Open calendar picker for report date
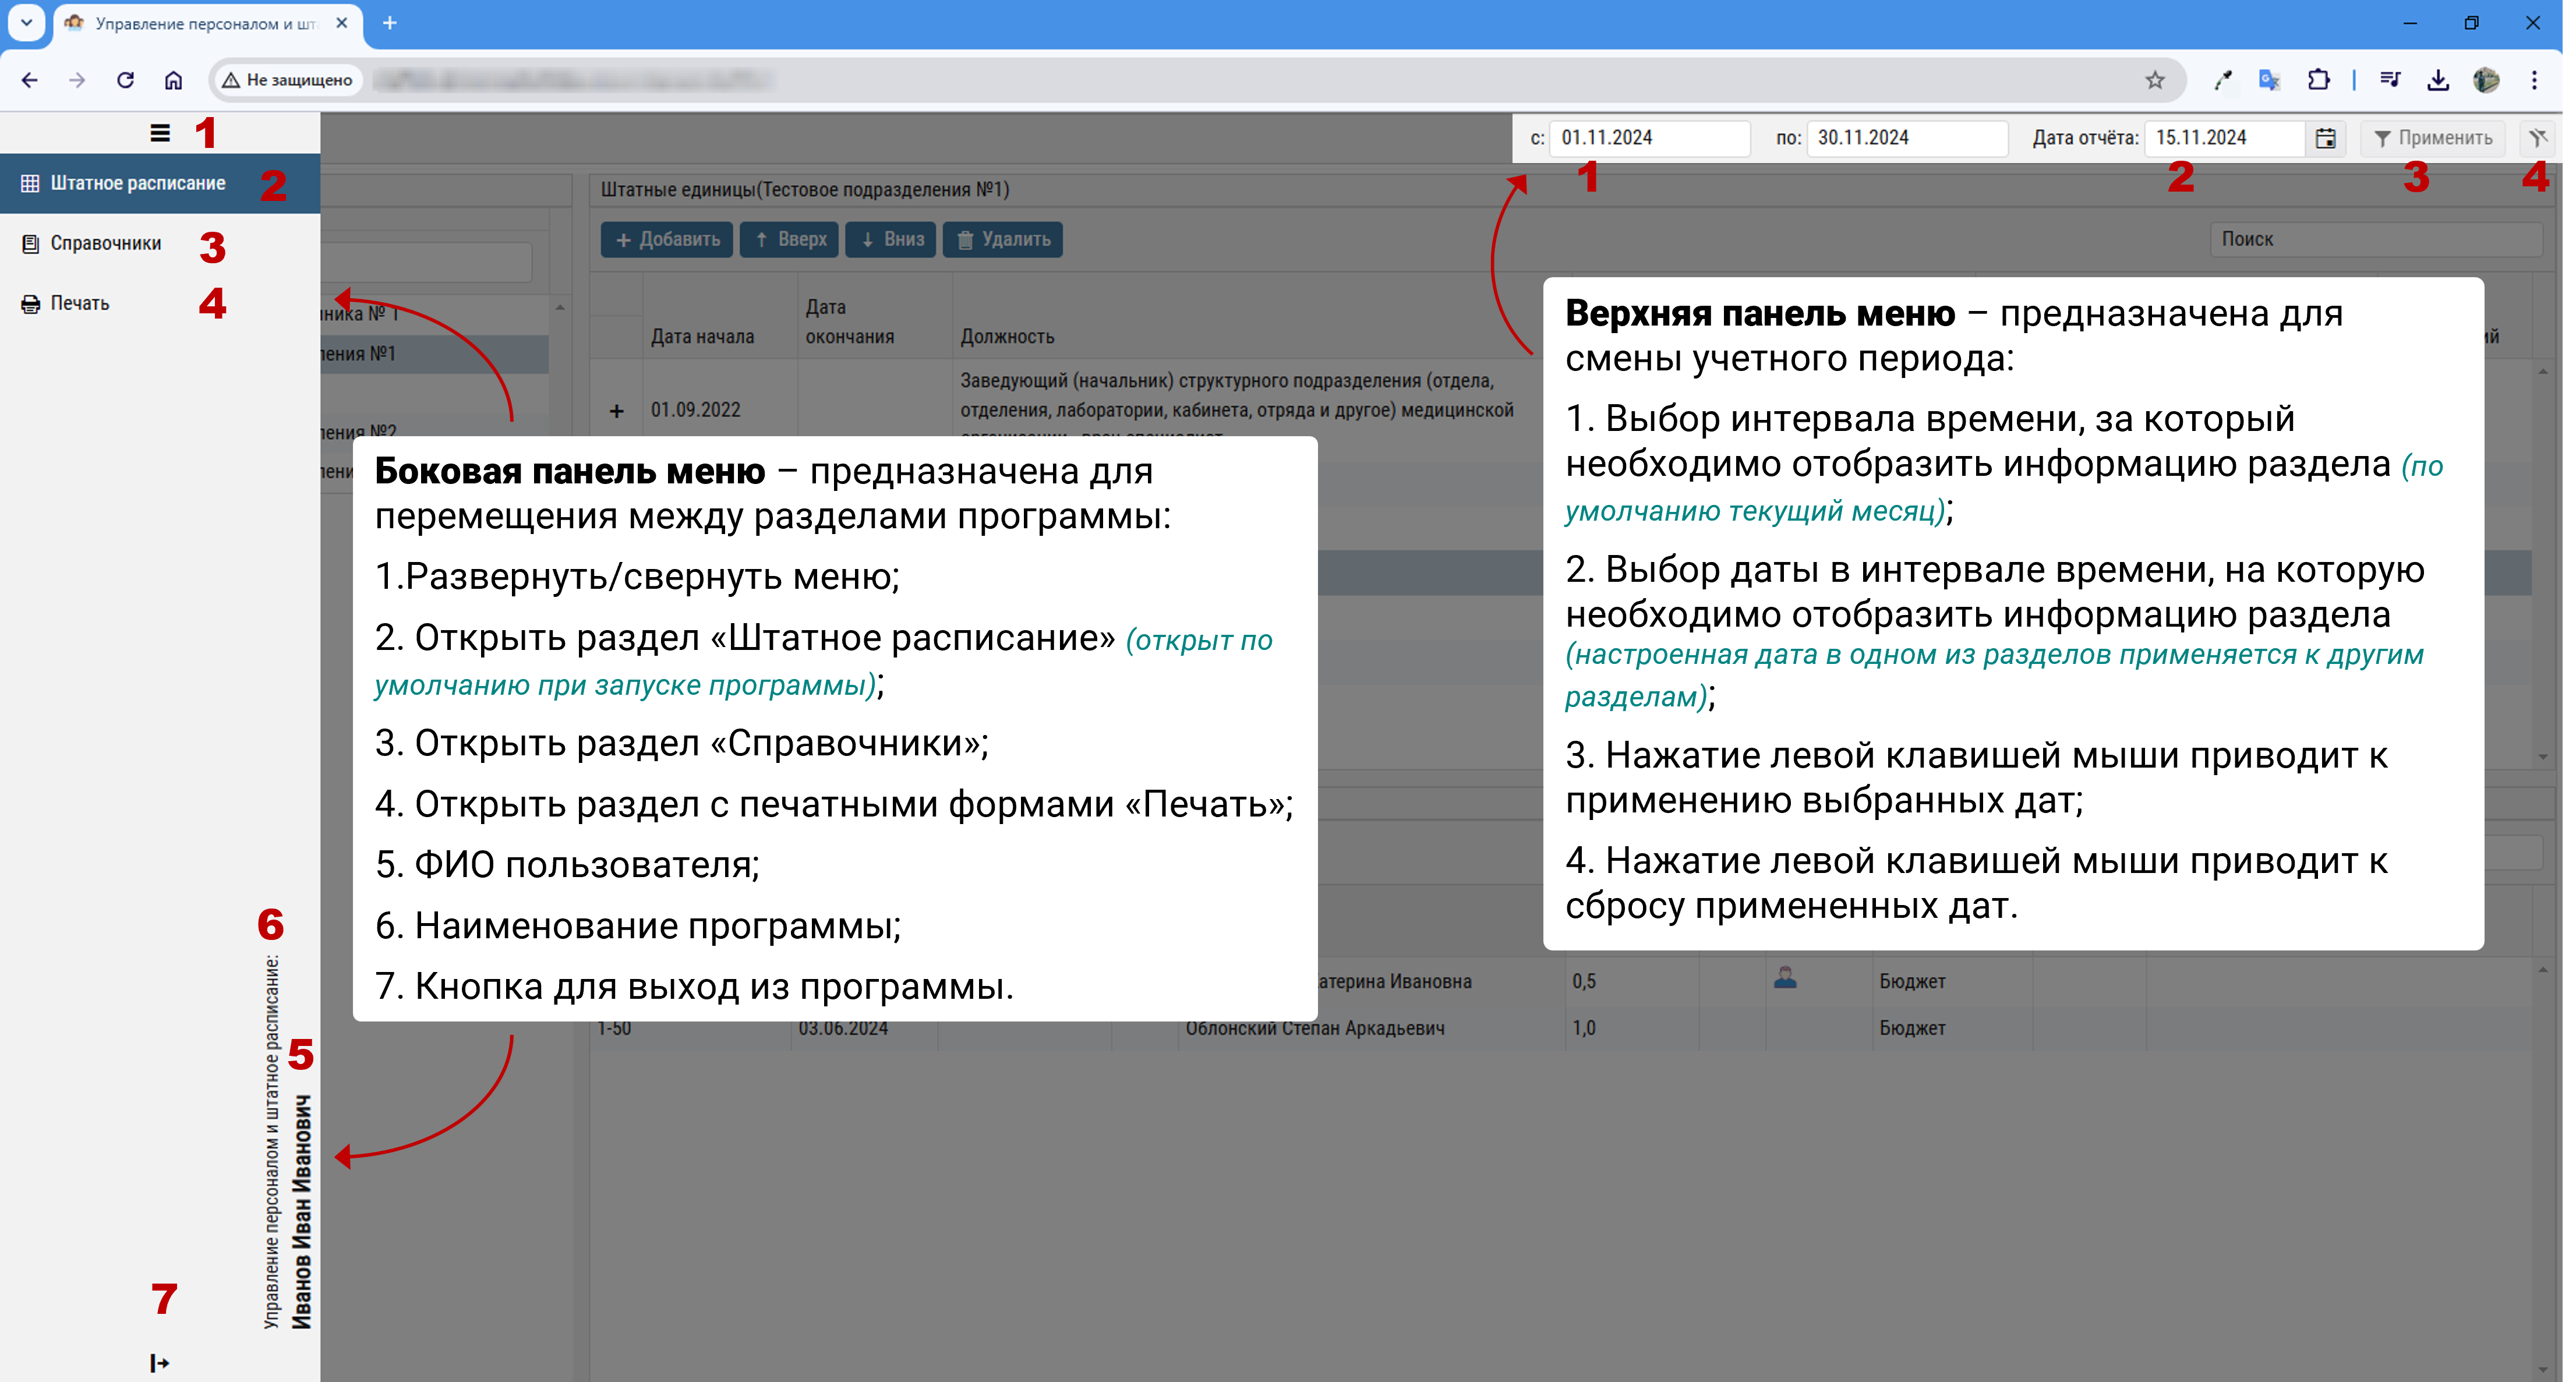The width and height of the screenshot is (2576, 1382). point(2325,138)
